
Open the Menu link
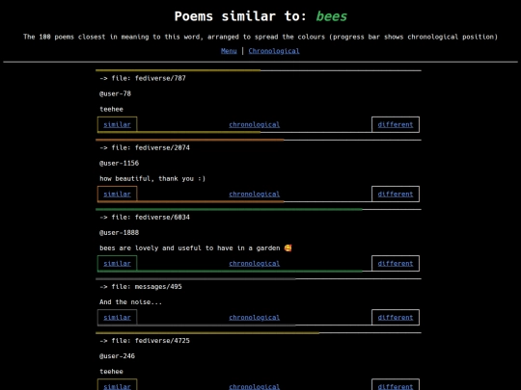point(229,51)
